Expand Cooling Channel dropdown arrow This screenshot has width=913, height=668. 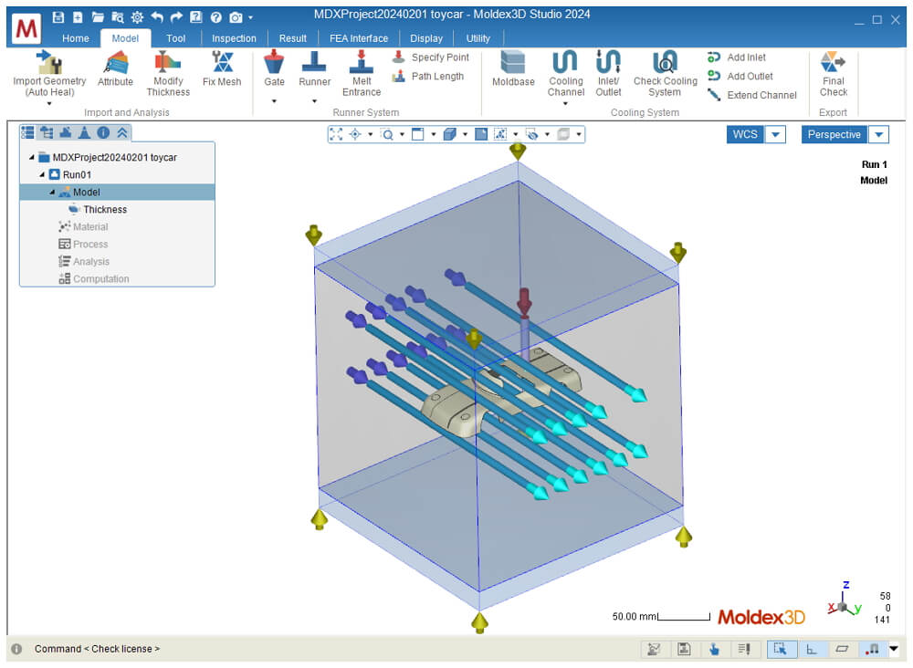pos(565,103)
